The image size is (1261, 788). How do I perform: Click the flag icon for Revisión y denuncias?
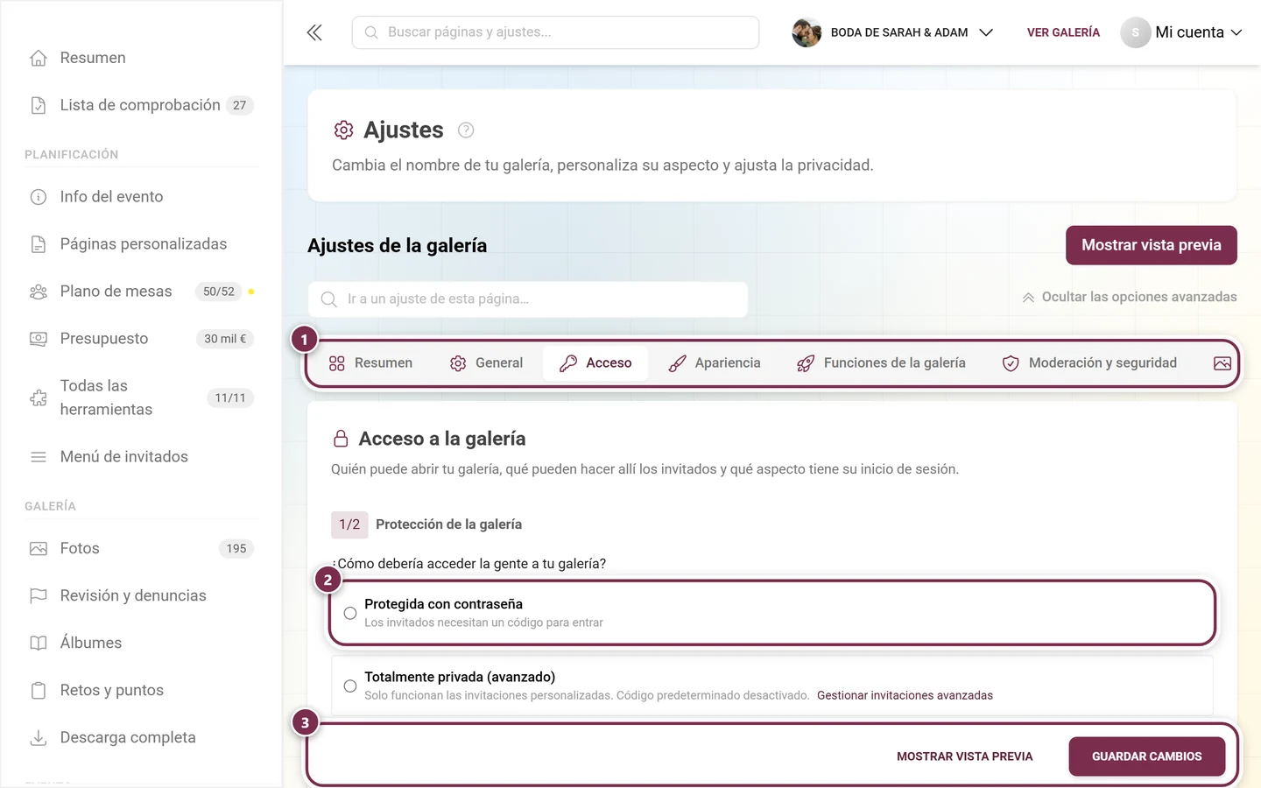tap(39, 596)
